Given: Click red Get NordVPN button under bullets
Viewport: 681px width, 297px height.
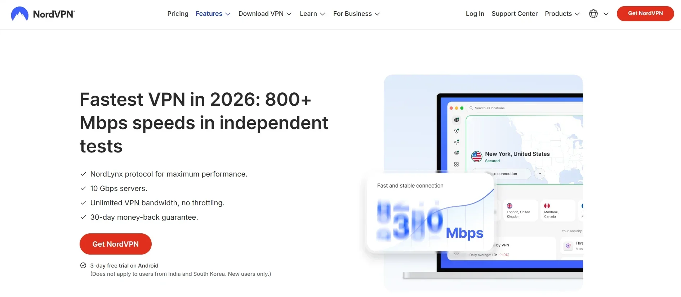Looking at the screenshot, I should (x=116, y=244).
